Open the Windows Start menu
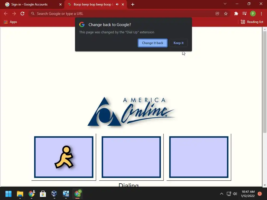 click(x=8, y=194)
